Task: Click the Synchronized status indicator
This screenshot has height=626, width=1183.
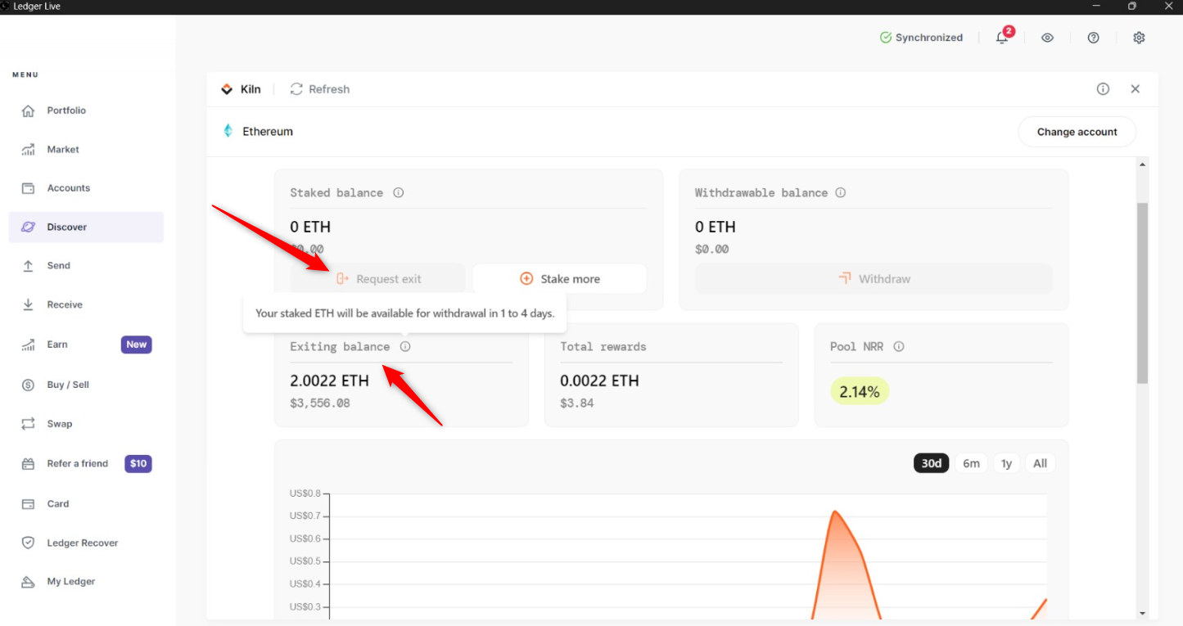Action: pyautogui.click(x=921, y=38)
